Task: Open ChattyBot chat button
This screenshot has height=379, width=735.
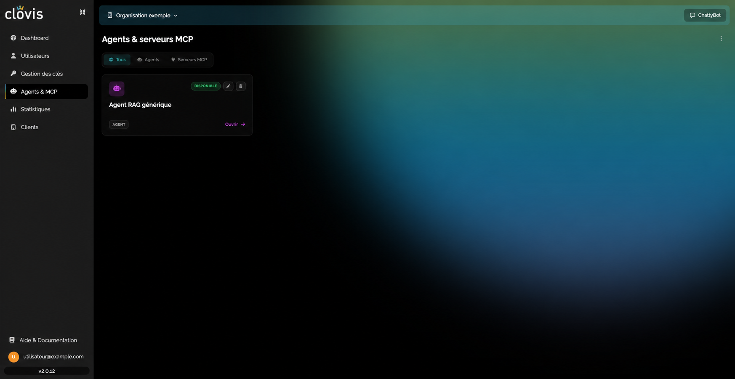Action: click(705, 15)
